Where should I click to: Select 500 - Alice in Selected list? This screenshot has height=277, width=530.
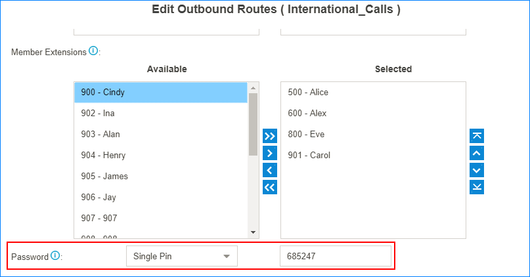coord(372,93)
